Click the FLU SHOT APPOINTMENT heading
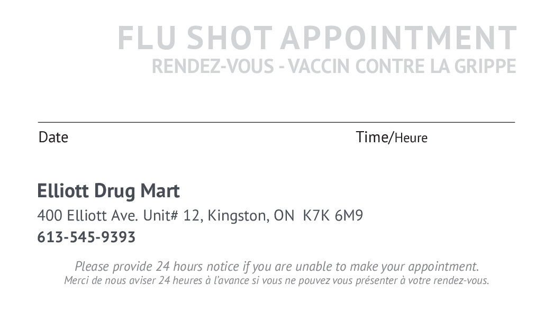 316,38
